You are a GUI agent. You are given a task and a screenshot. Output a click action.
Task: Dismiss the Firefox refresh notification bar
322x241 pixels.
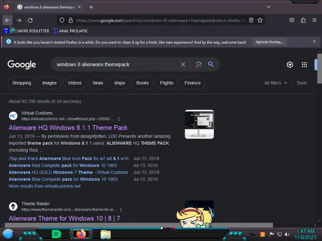pyautogui.click(x=314, y=42)
